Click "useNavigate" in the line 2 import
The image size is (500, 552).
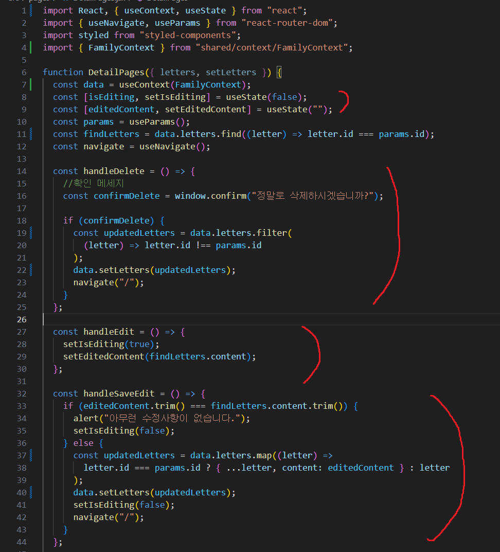pos(116,23)
